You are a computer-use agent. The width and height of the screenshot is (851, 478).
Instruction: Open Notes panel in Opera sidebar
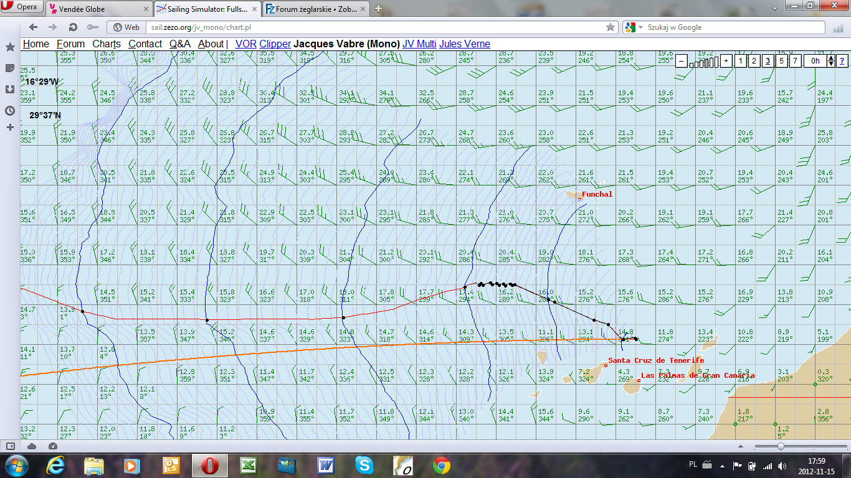click(10, 68)
